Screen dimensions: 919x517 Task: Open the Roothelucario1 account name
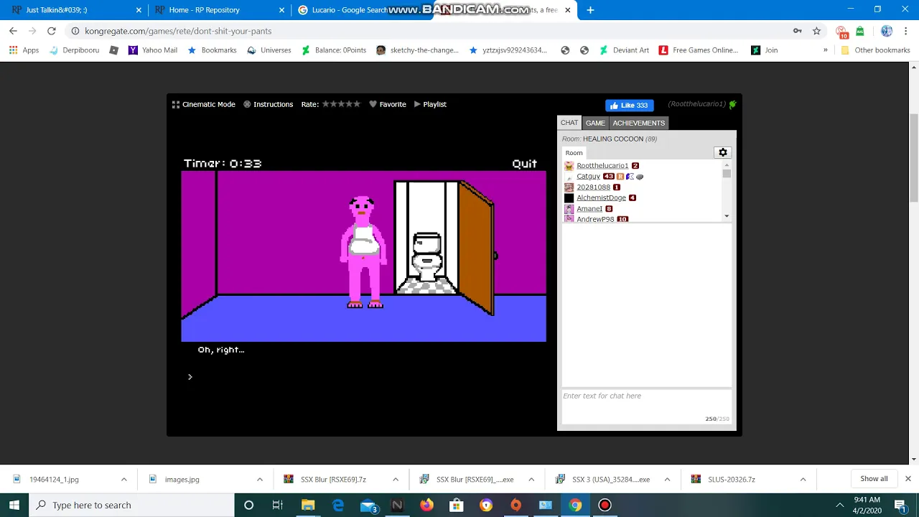[696, 104]
